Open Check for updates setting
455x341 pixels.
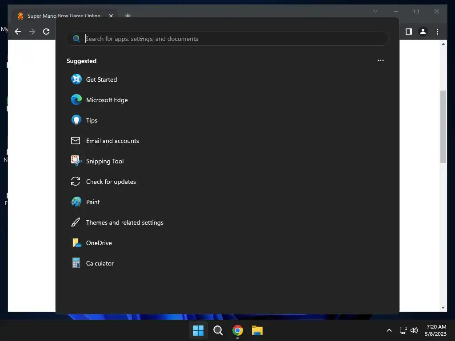(x=111, y=182)
